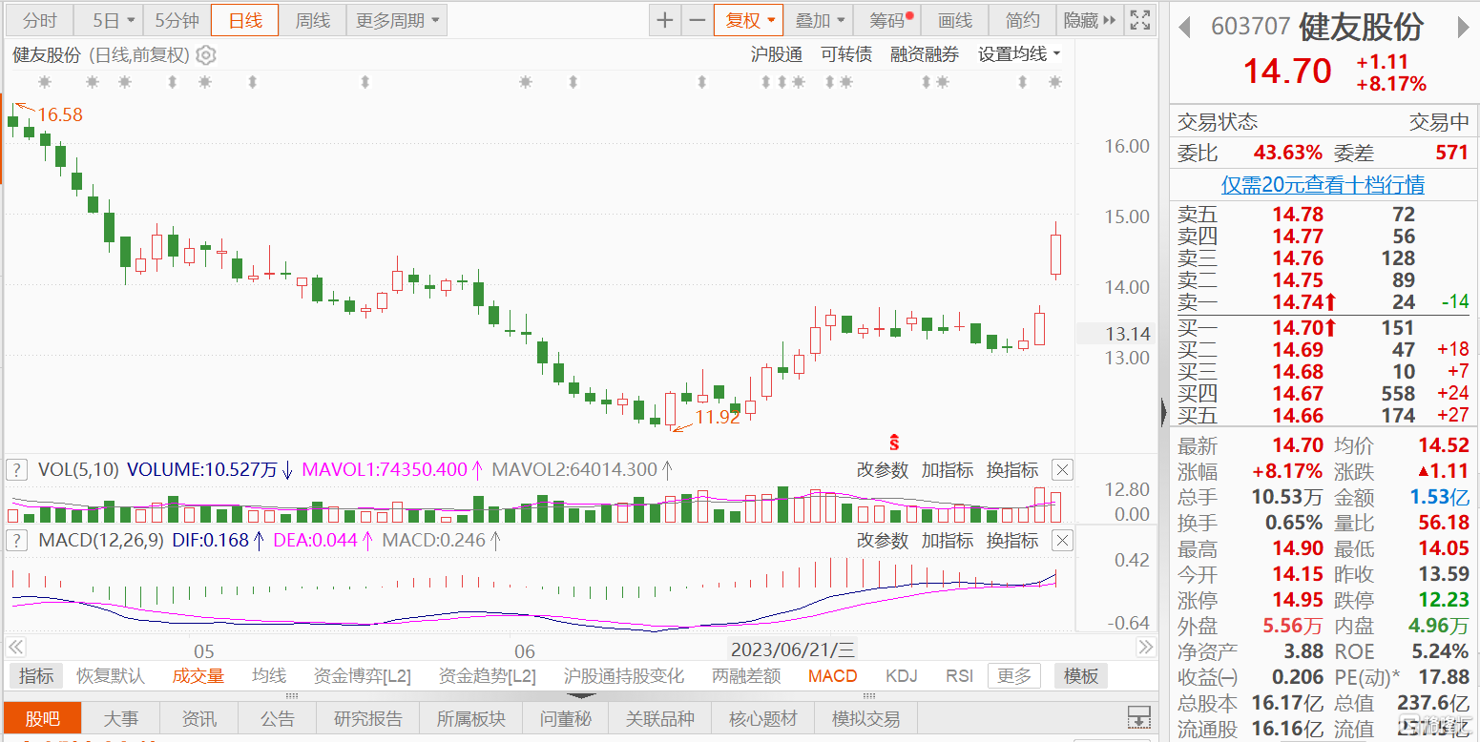Open chart settings gear next to 健友股份 title

[x=206, y=55]
